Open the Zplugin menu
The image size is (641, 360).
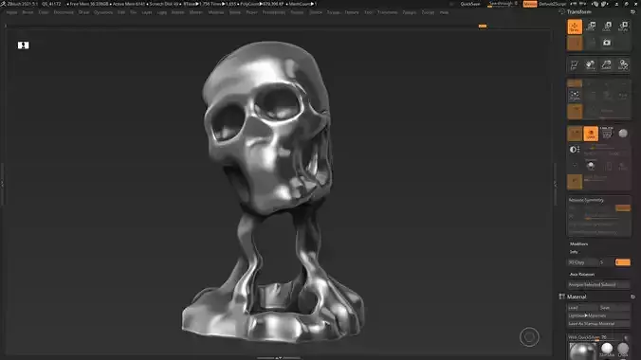tap(410, 12)
